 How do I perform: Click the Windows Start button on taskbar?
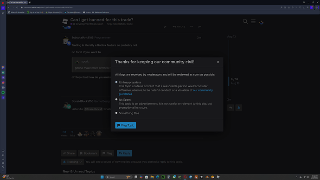pos(102,177)
